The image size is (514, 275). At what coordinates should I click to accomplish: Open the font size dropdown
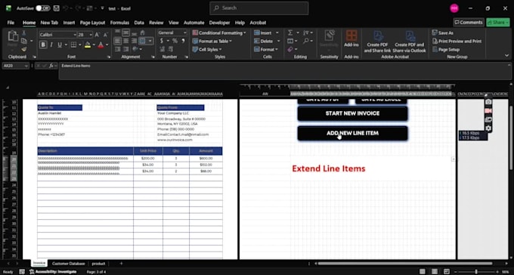pyautogui.click(x=91, y=35)
